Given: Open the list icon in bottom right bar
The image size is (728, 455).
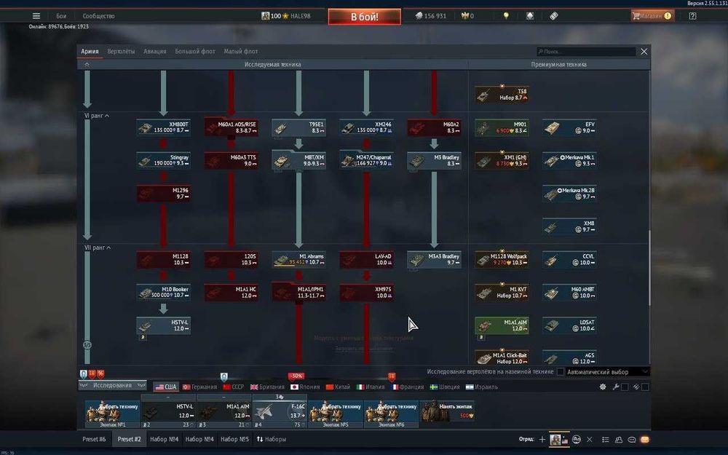Looking at the screenshot, I should click(606, 439).
